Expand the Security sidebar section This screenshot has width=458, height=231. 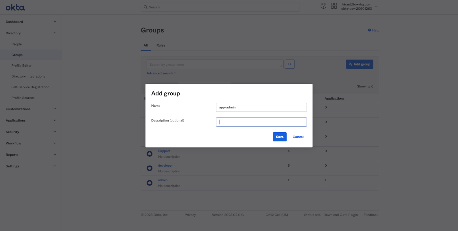[31, 132]
